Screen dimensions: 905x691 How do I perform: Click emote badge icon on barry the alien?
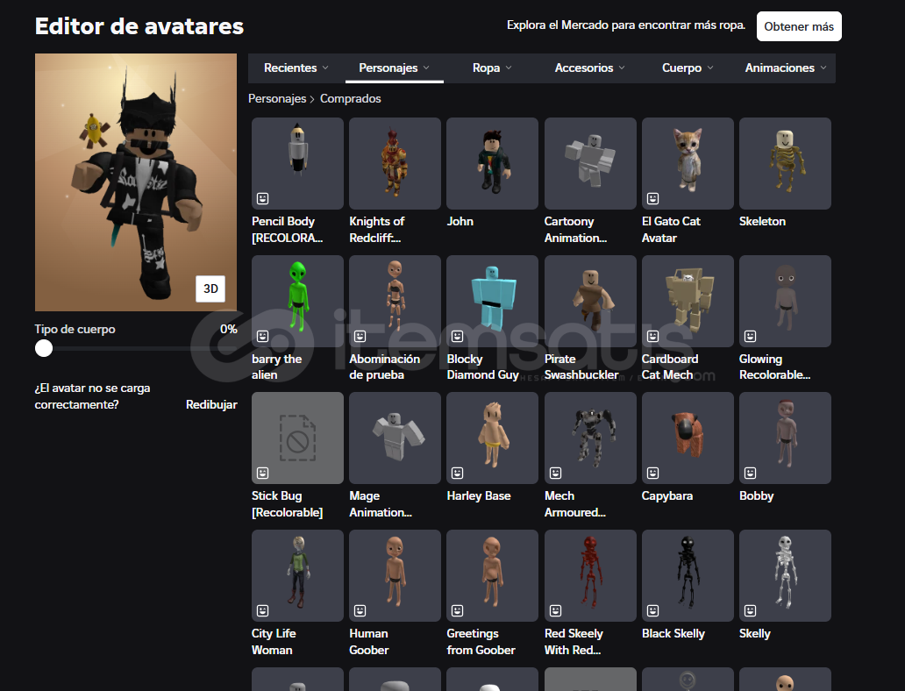click(x=262, y=336)
